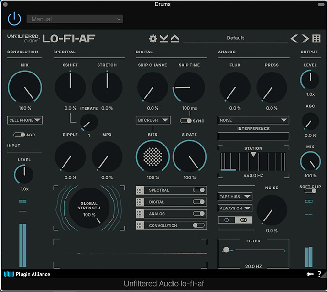Image resolution: width=327 pixels, height=292 pixels.
Task: Open the Always On dropdown
Action: (x=235, y=208)
